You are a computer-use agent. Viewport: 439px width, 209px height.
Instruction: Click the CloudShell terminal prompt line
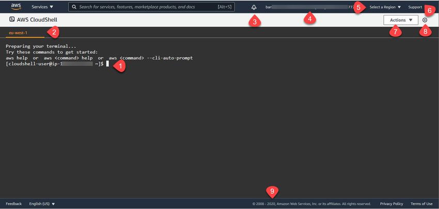coord(57,64)
